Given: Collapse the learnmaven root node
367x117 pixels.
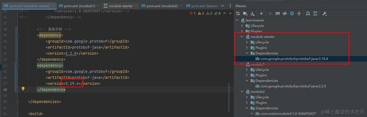Looking at the screenshot, I should point(237,20).
